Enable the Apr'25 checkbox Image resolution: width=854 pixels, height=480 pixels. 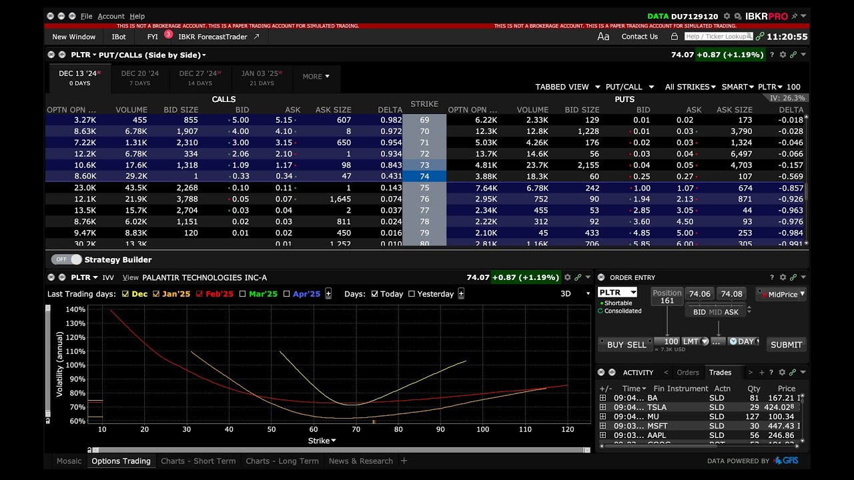pyautogui.click(x=286, y=294)
